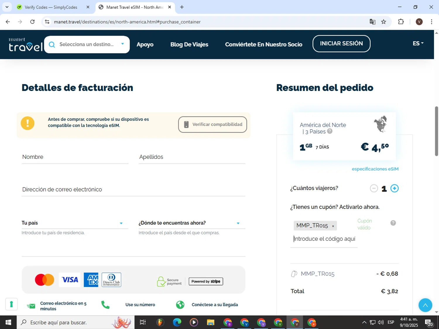The width and height of the screenshot is (439, 329).
Task: Open the tab search chevron
Action: click(7, 7)
